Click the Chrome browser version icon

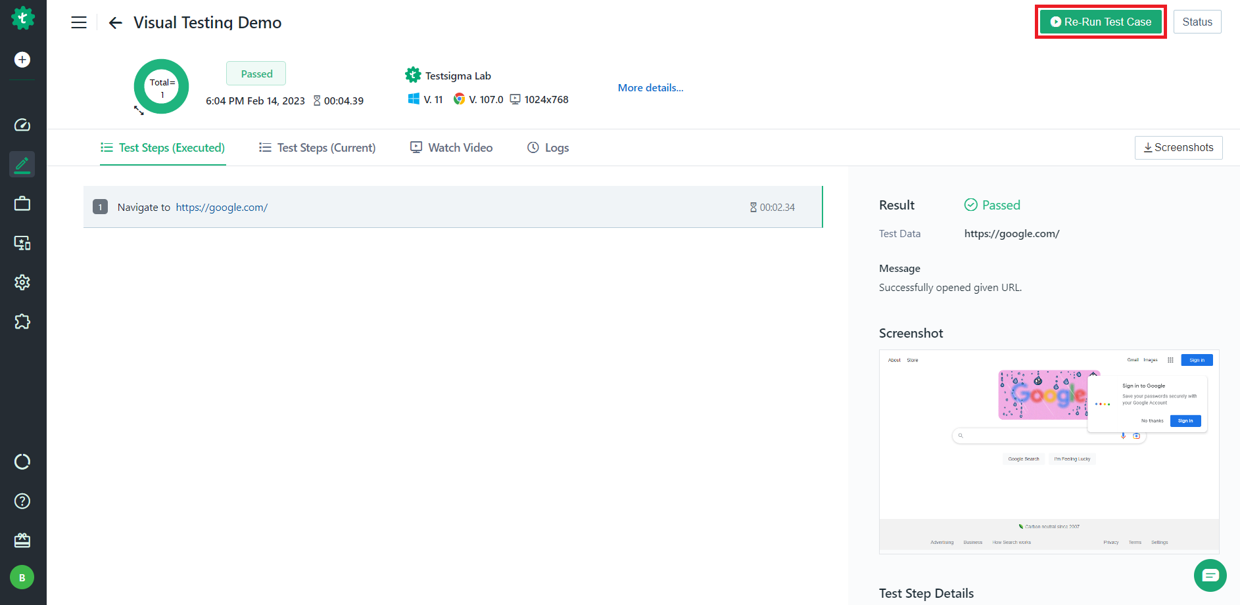click(460, 99)
